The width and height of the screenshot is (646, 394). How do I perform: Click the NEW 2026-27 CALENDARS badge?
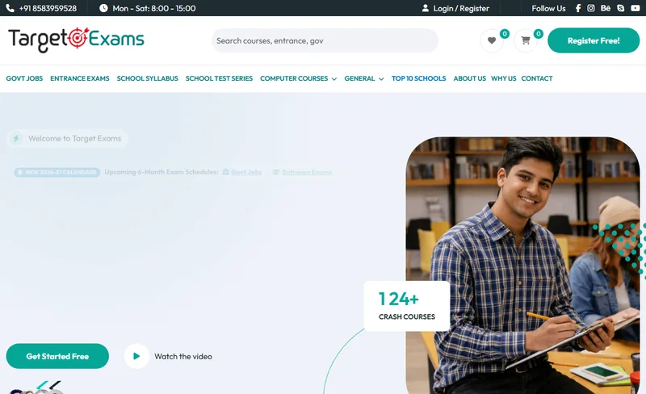tap(57, 172)
